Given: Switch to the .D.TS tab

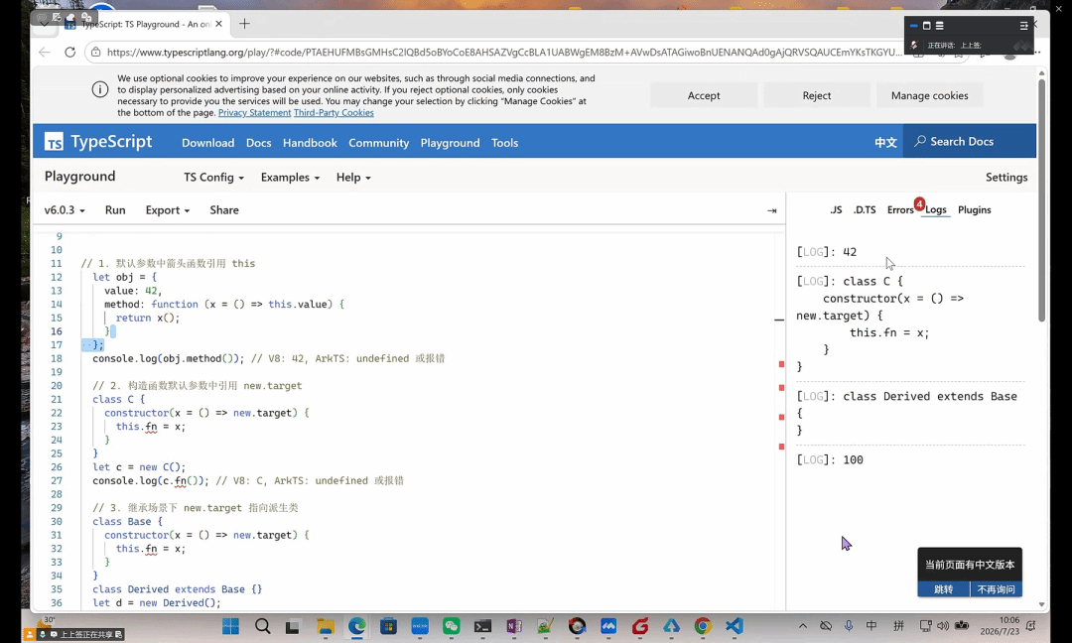Looking at the screenshot, I should (865, 209).
